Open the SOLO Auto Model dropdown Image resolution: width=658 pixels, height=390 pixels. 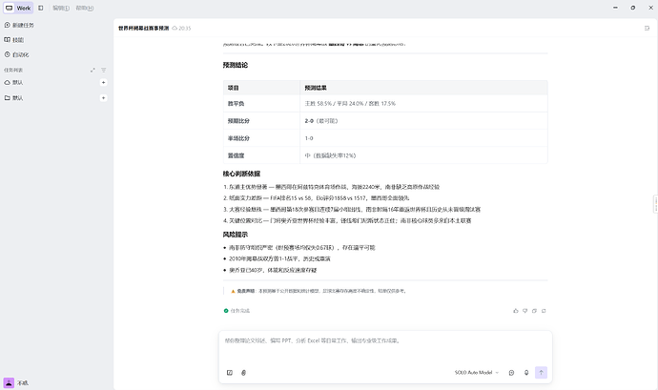pos(477,373)
